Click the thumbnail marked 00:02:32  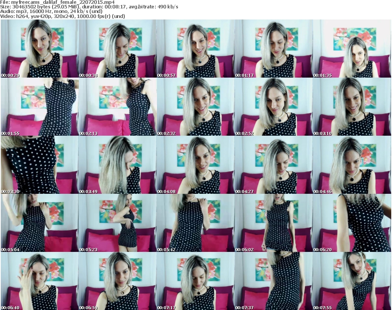(196, 107)
